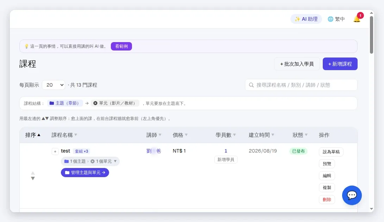This screenshot has width=384, height=222.
Task: Move test course down with arrow
Action: [x=33, y=179]
